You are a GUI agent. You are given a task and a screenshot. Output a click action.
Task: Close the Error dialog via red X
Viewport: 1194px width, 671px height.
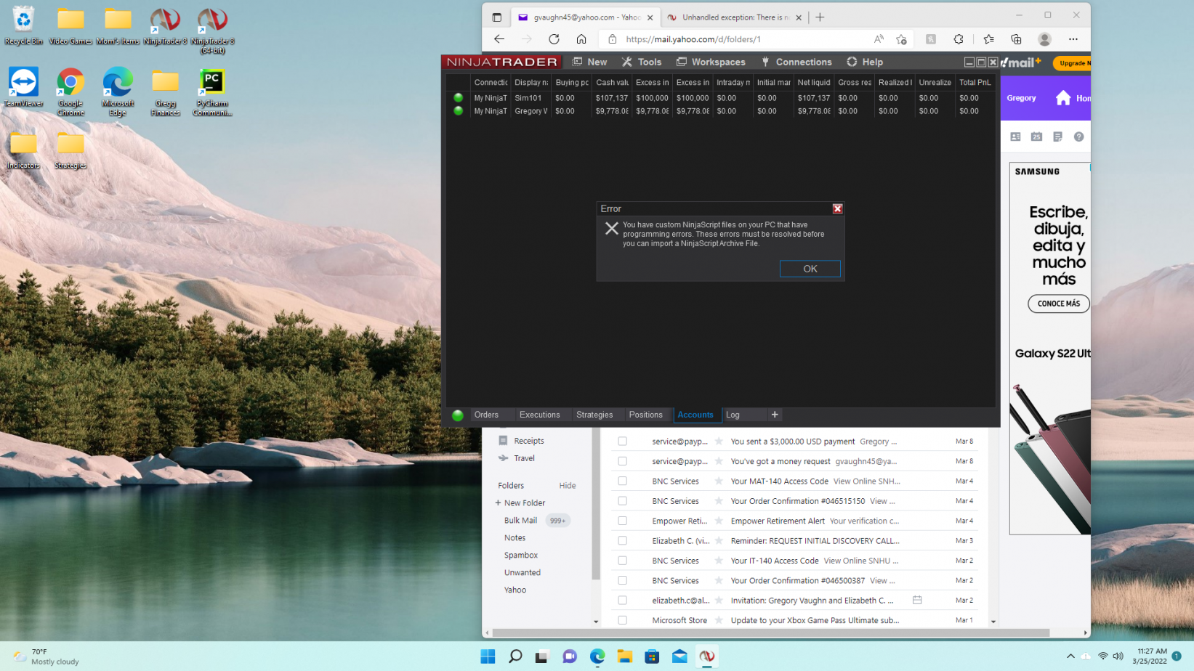[837, 208]
